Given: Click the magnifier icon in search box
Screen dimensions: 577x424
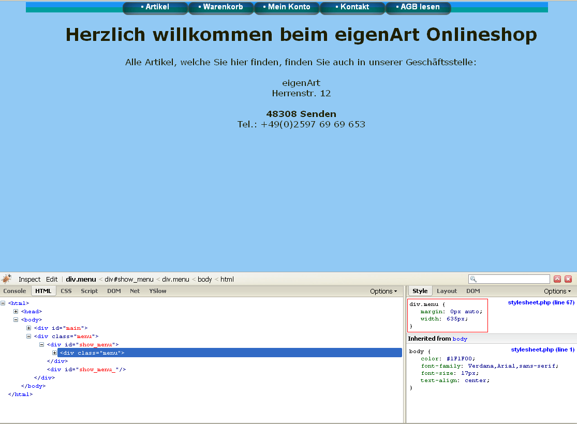Looking at the screenshot, I should [x=474, y=280].
